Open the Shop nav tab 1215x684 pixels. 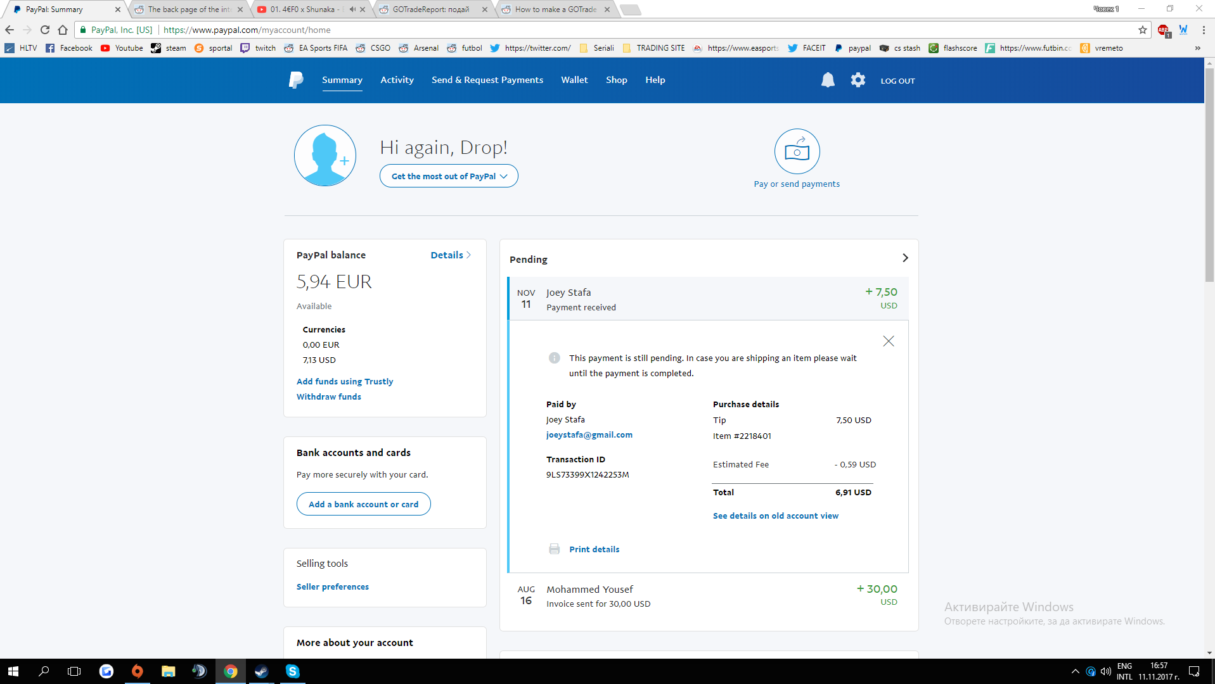[617, 80]
